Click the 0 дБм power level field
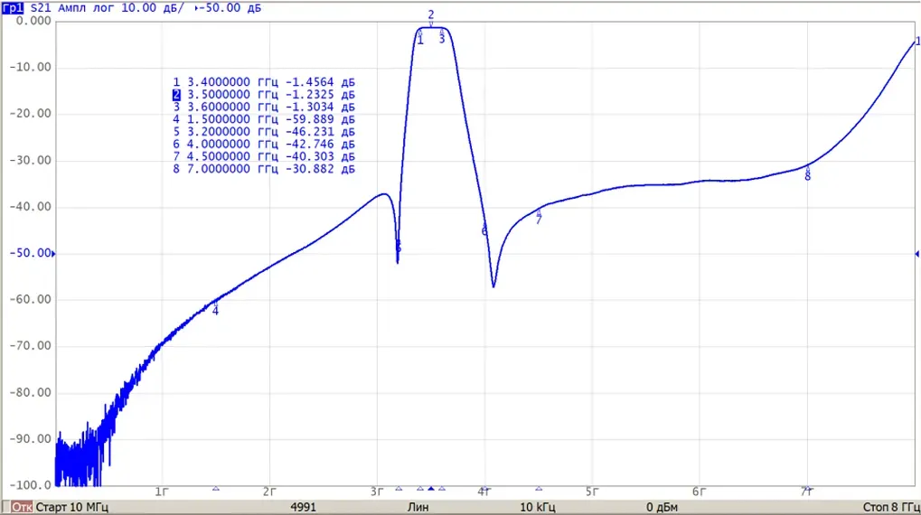Screen dimensions: 921x515 pyautogui.click(x=662, y=507)
